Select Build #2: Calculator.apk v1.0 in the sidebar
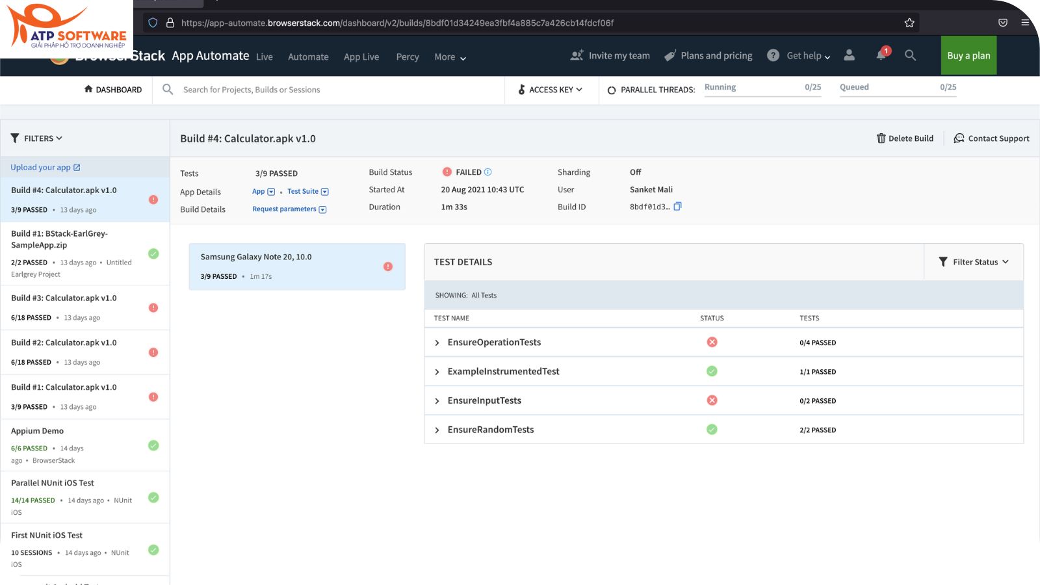Viewport: 1040px width, 585px height. pos(84,352)
